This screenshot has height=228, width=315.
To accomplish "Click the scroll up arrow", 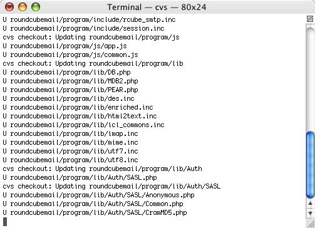I will [x=310, y=203].
